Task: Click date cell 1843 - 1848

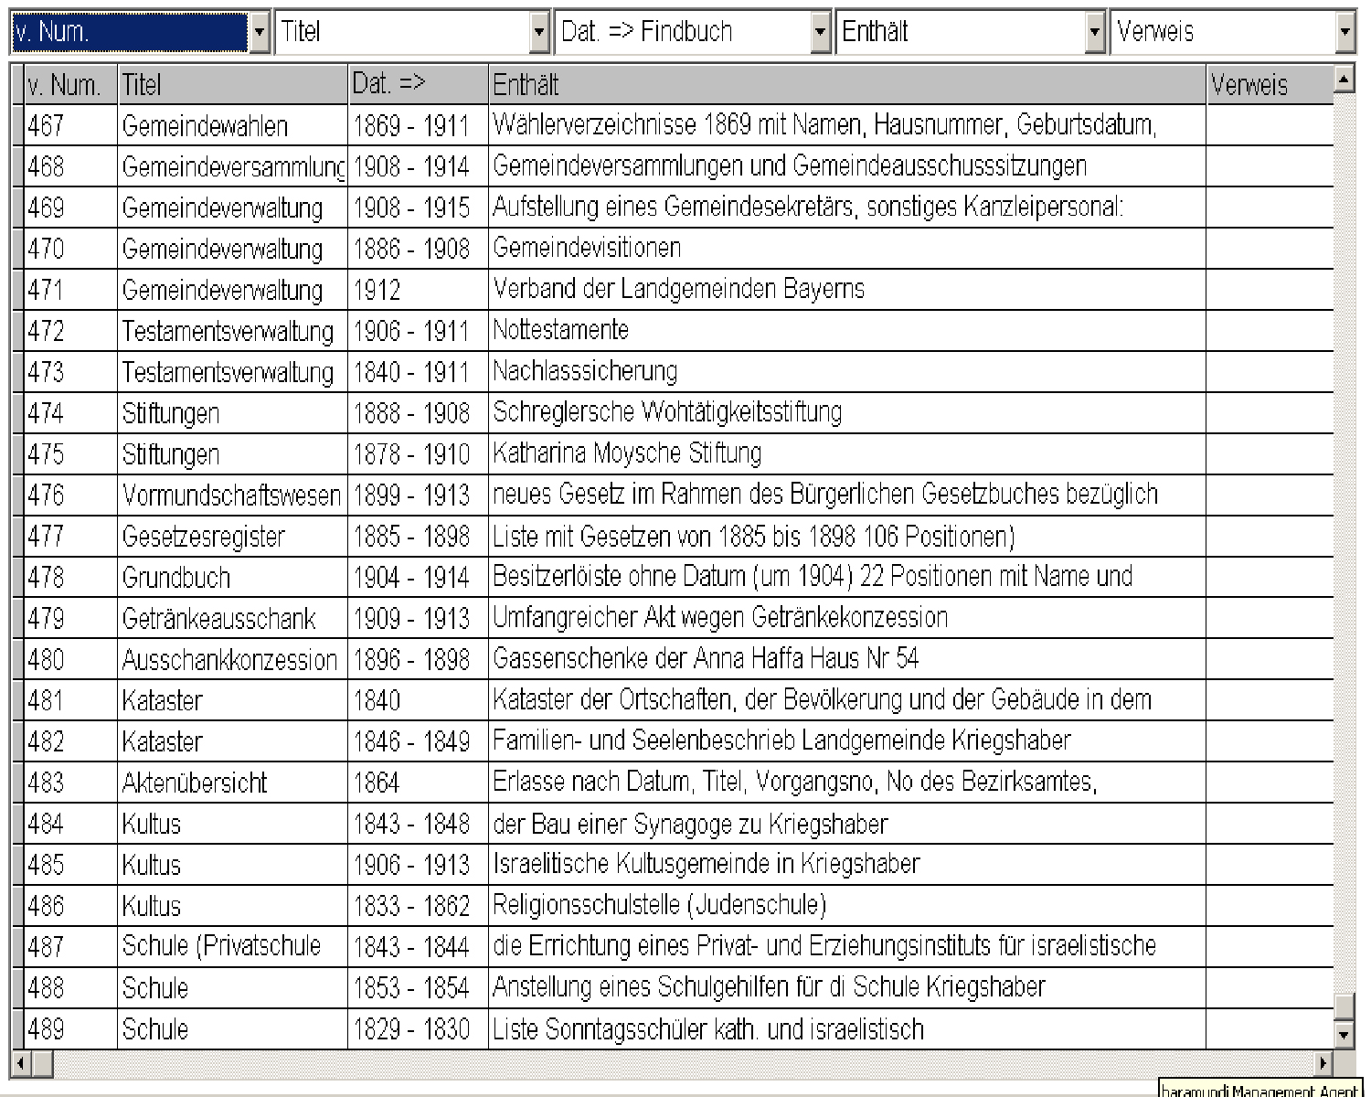Action: (x=418, y=824)
